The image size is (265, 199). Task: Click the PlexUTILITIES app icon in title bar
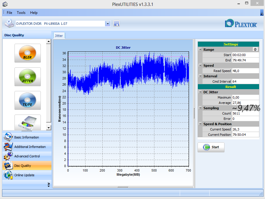(5, 4)
